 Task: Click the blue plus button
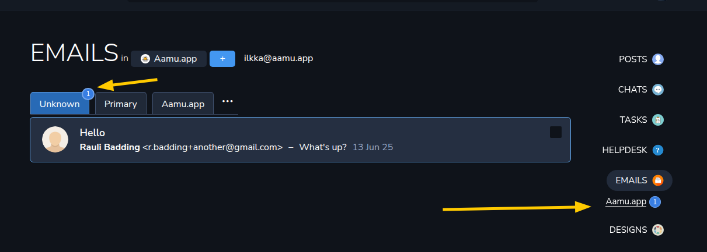point(222,59)
